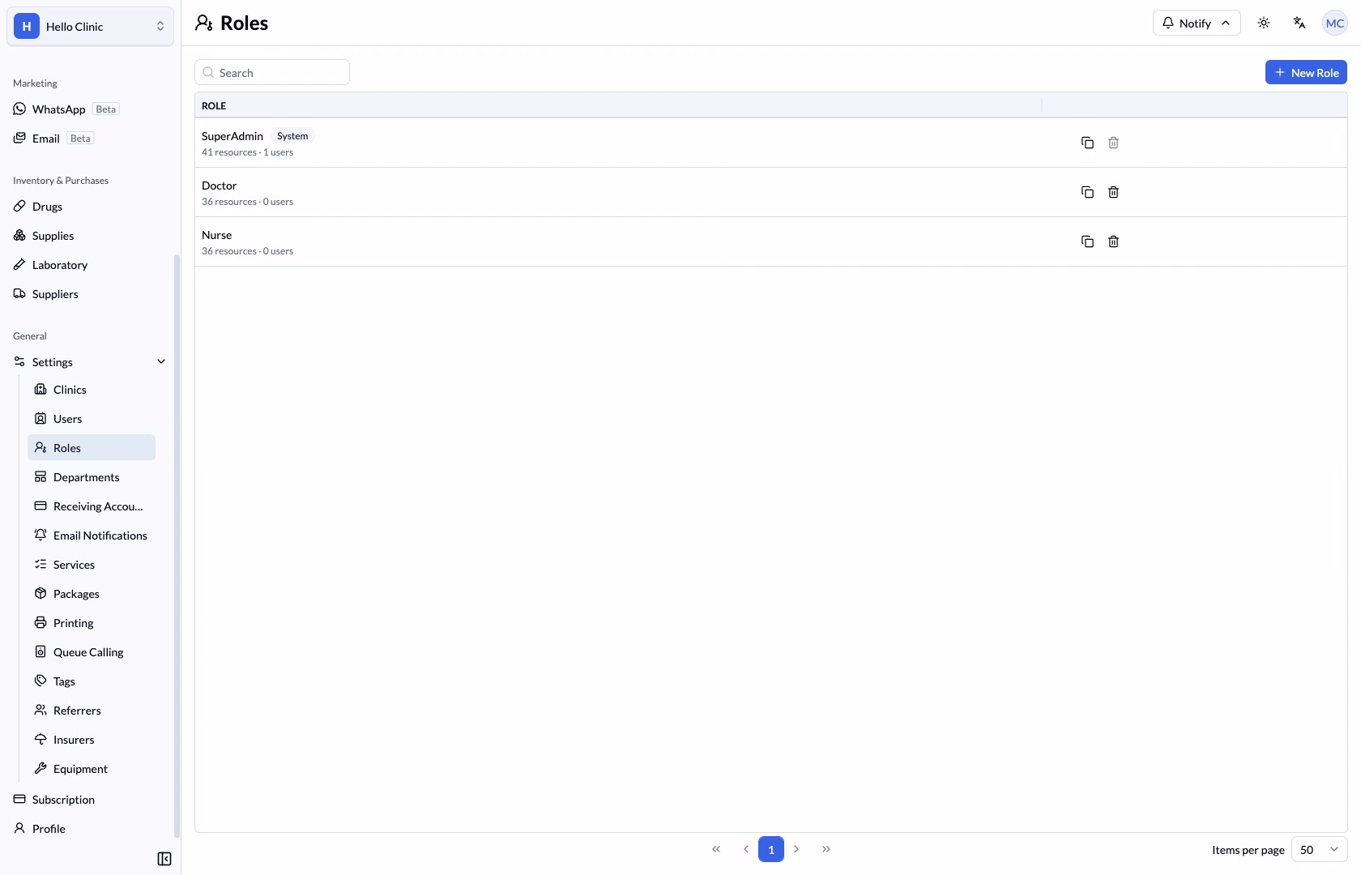1361x875 pixels.
Task: Click the Beta badge next to WhatsApp
Action: 106,109
